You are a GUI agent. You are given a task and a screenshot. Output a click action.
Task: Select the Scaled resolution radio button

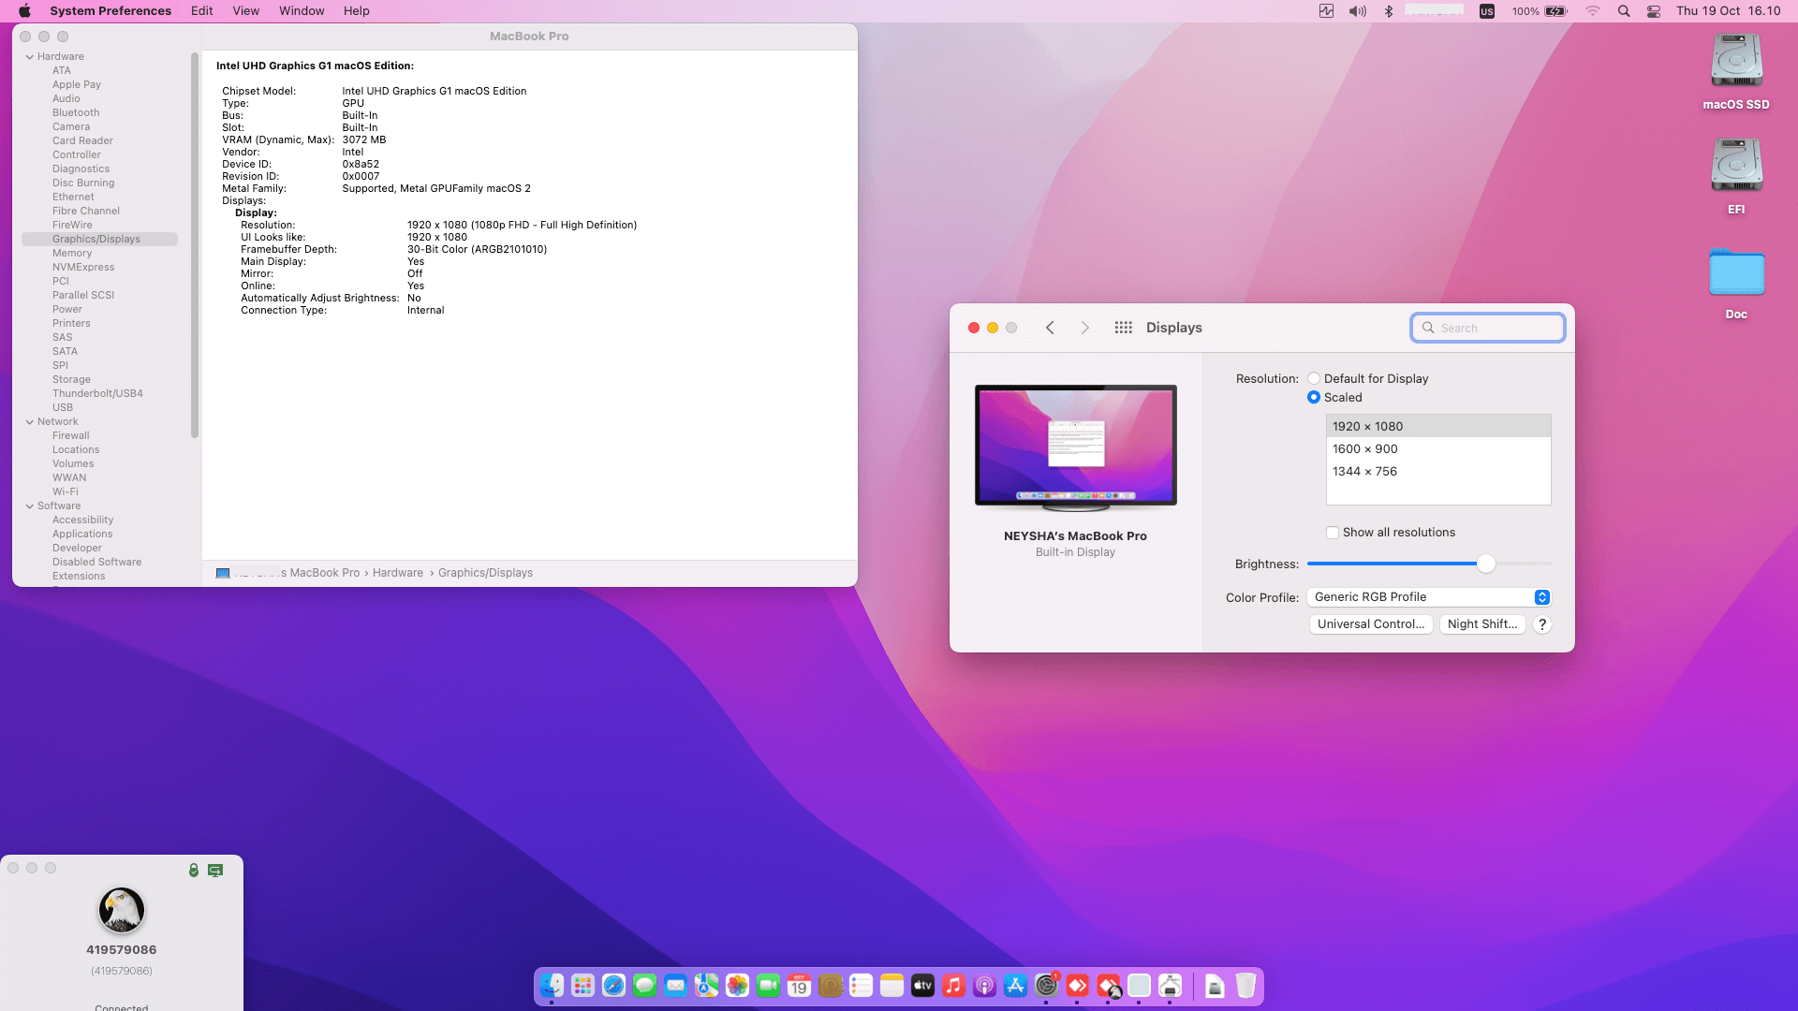[1314, 397]
